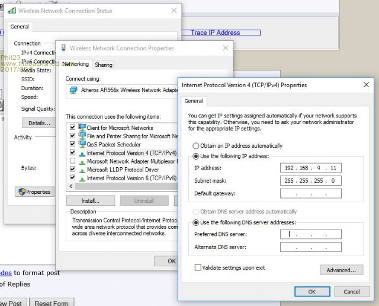379x306 pixels.
Task: Click the Microsoft LLDP Protocol Driver icon
Action: click(82, 170)
